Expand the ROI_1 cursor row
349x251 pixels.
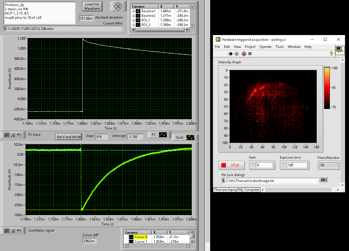(133, 20)
